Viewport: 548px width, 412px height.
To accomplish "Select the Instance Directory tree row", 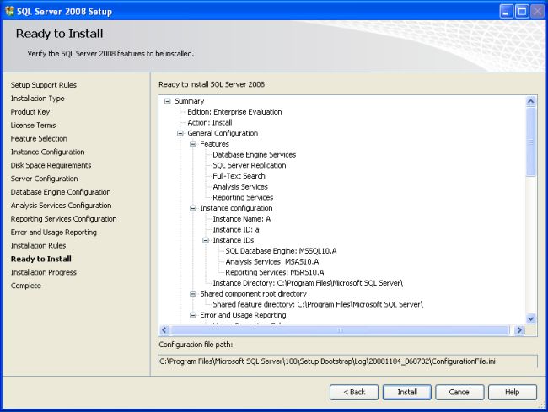I will point(308,283).
